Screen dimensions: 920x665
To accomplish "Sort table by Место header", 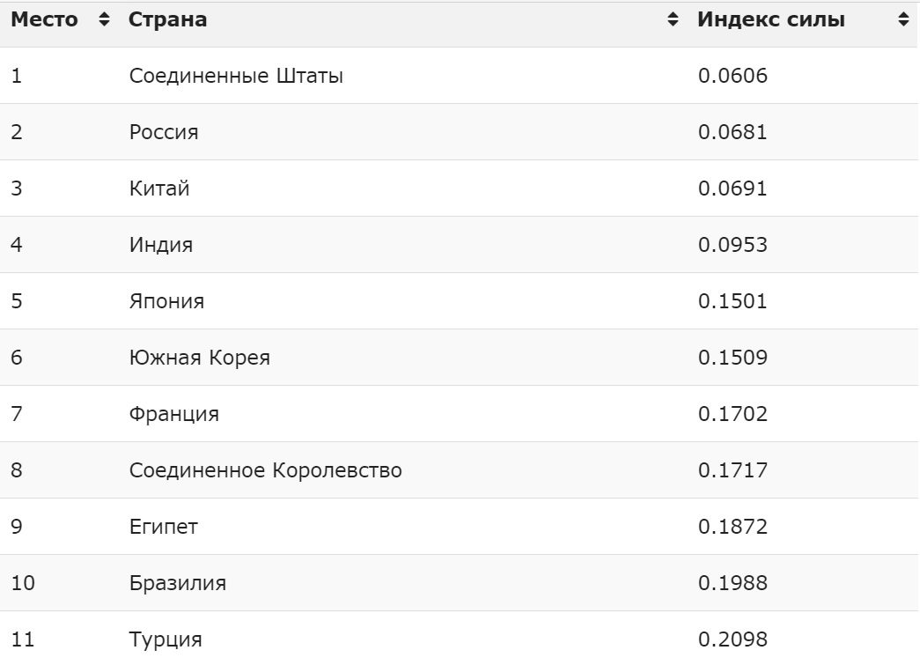I will tap(44, 19).
